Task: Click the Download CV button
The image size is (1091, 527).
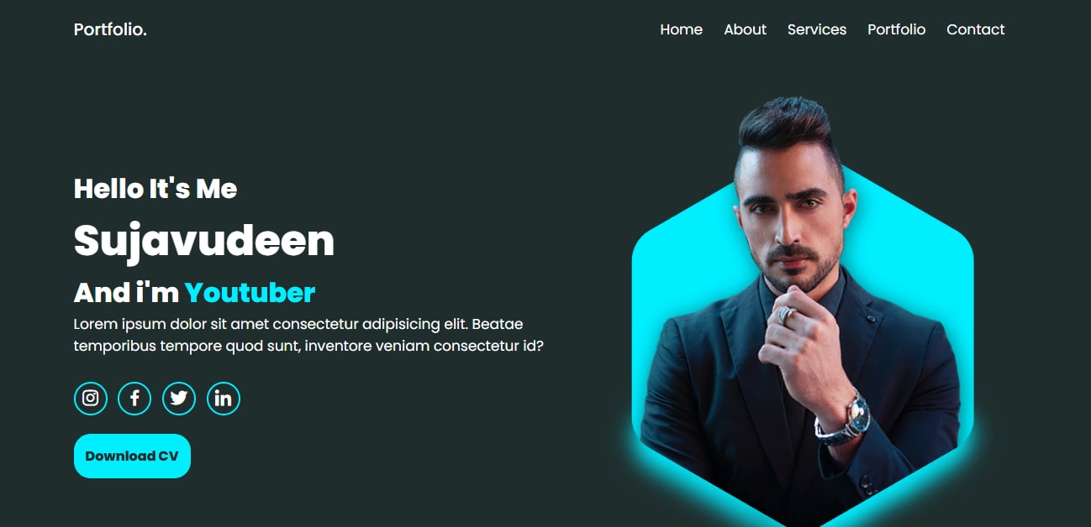Action: click(x=132, y=456)
